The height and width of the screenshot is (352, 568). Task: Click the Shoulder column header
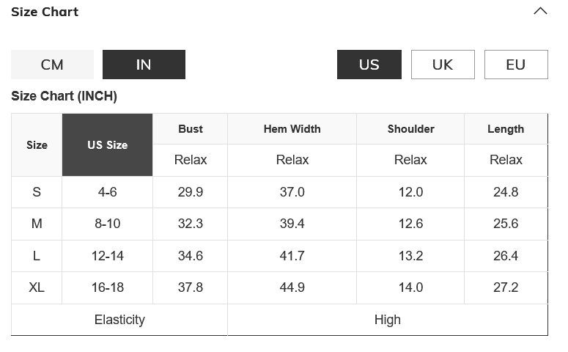(x=410, y=129)
